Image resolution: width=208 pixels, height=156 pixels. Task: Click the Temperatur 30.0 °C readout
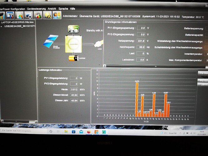tap(193, 17)
